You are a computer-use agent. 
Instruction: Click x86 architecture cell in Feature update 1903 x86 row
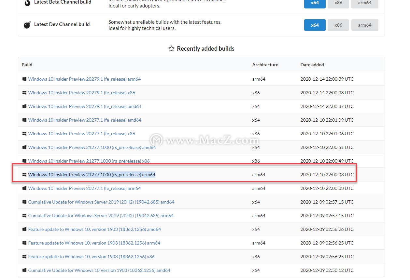click(x=256, y=257)
